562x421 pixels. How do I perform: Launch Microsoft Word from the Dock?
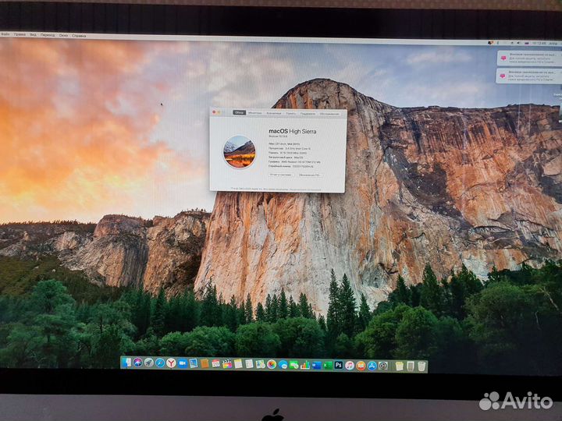click(x=316, y=365)
